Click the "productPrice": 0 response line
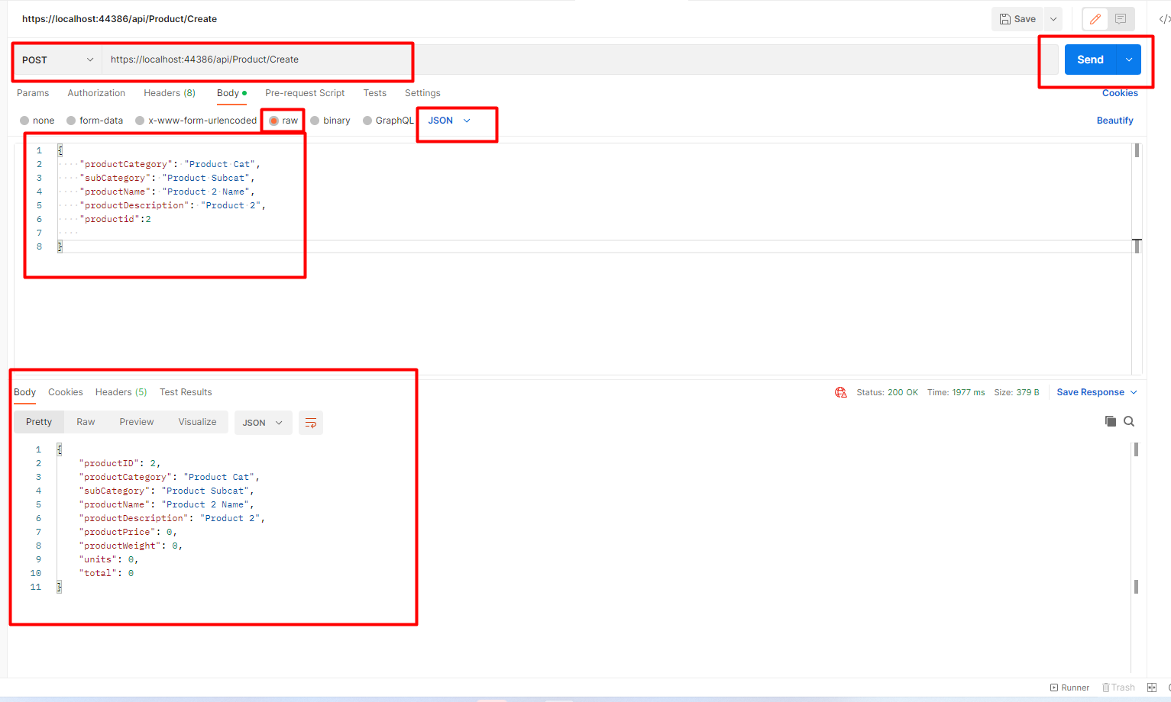 pos(128,532)
